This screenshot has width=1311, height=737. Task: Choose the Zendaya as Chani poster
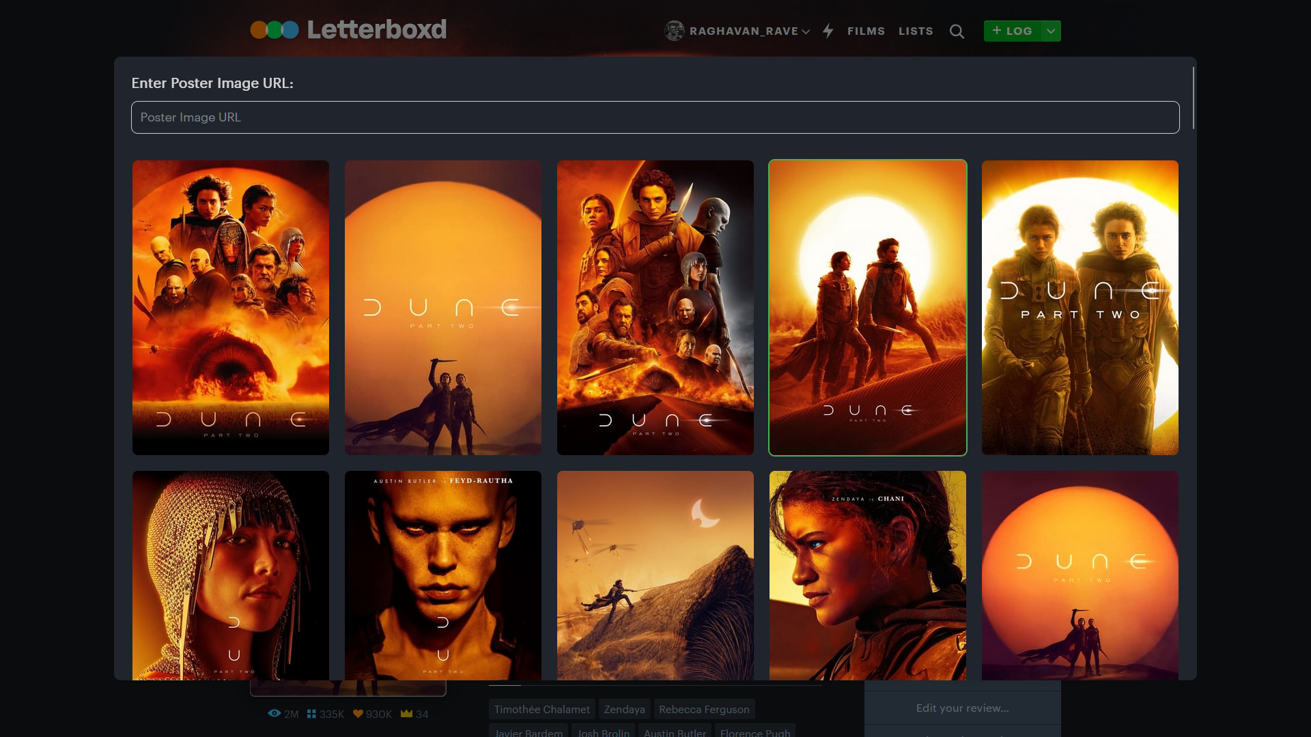click(867, 575)
